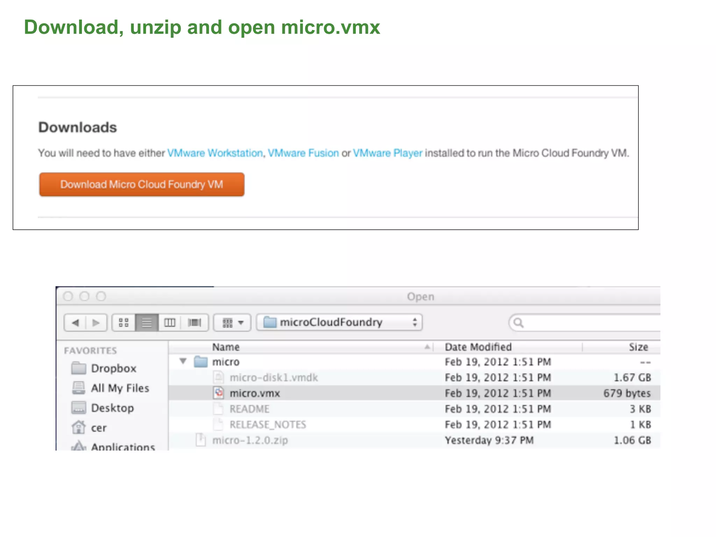
Task: Click the 'All My Files' sidebar label
Action: coord(120,388)
